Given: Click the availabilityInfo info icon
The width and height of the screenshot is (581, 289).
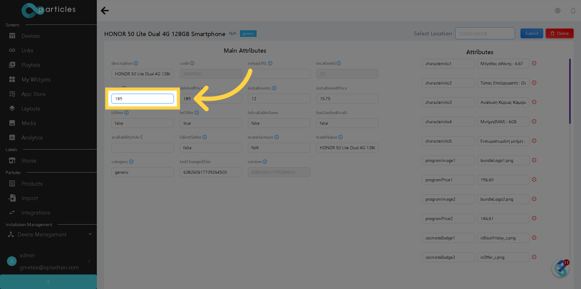Looking at the screenshot, I should tap(142, 137).
